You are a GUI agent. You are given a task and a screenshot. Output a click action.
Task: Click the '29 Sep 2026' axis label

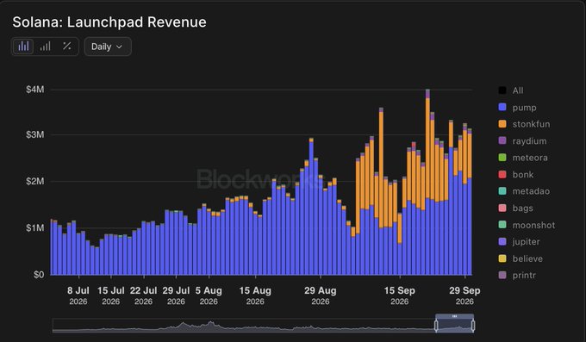pos(464,295)
